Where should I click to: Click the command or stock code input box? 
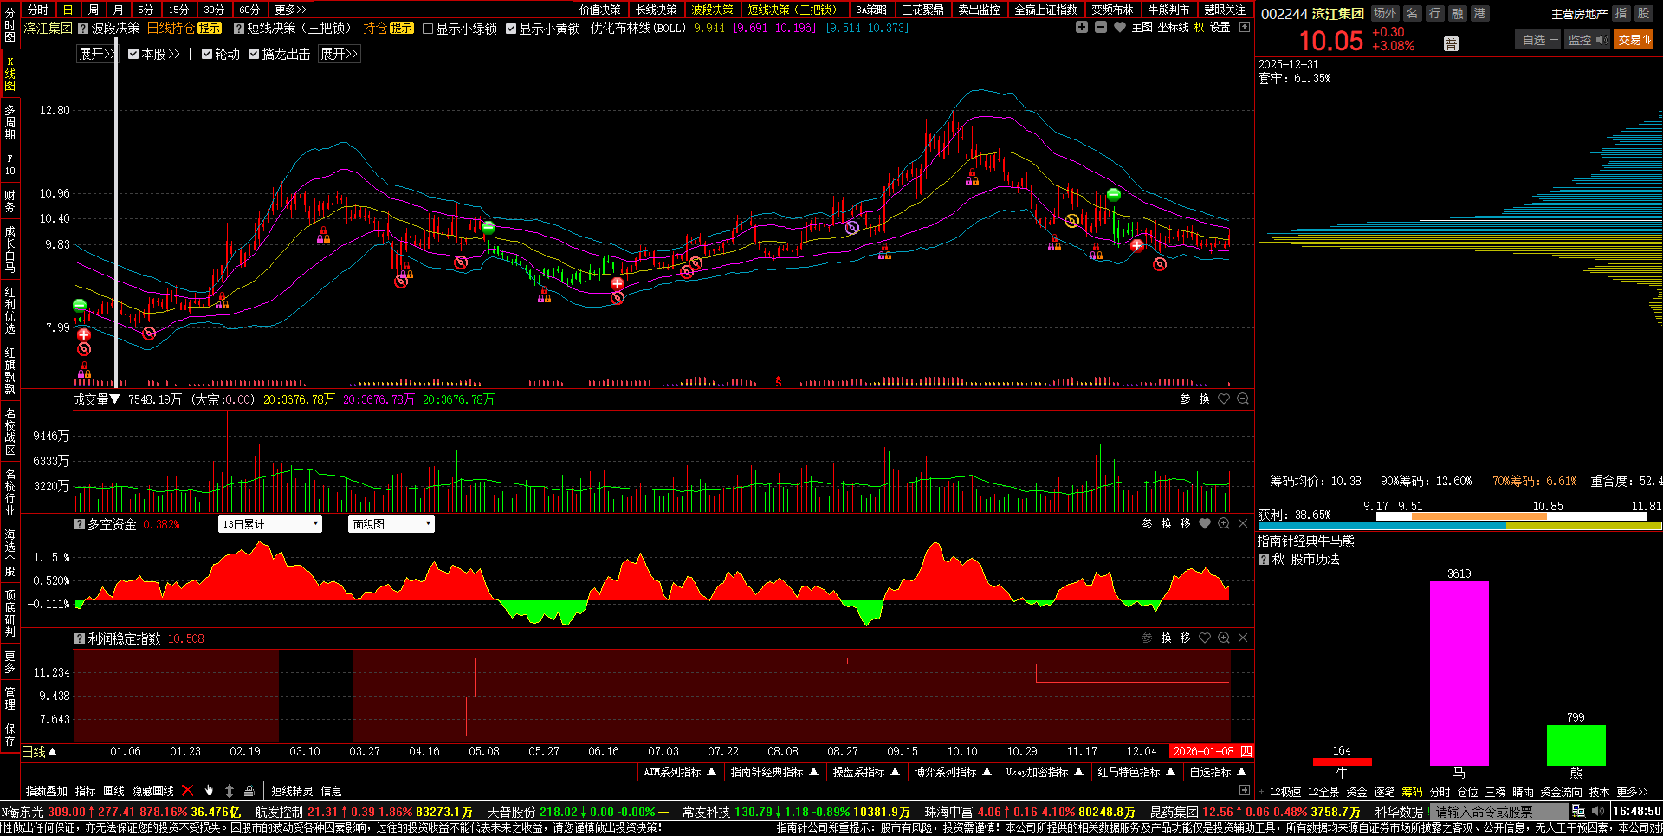[1499, 812]
